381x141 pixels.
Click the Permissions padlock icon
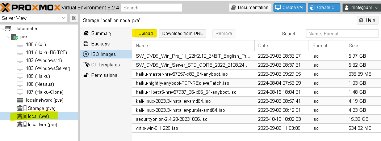coord(86,75)
